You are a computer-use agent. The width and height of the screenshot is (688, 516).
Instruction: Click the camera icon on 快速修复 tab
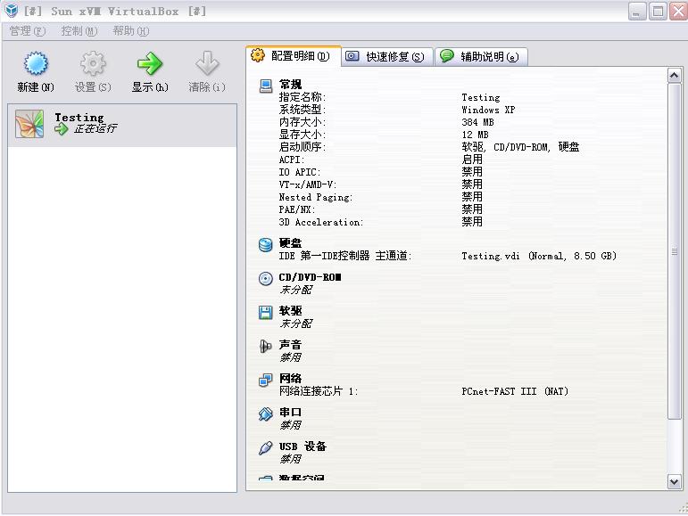[x=352, y=56]
